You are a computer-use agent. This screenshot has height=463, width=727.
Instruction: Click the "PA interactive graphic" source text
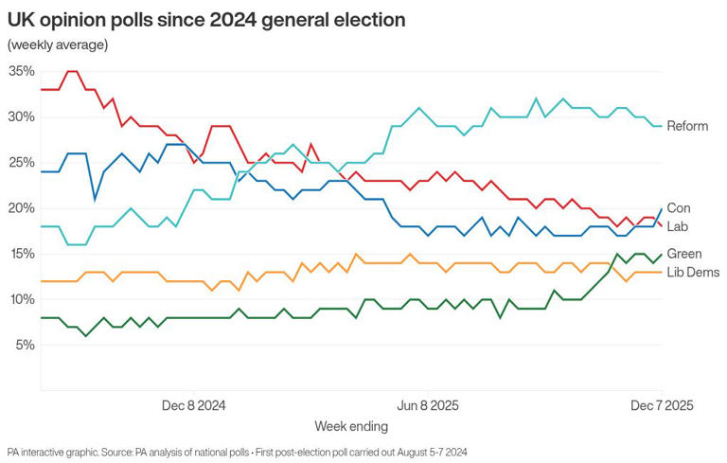click(66, 451)
